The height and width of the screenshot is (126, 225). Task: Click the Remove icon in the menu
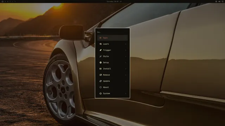[101, 75]
